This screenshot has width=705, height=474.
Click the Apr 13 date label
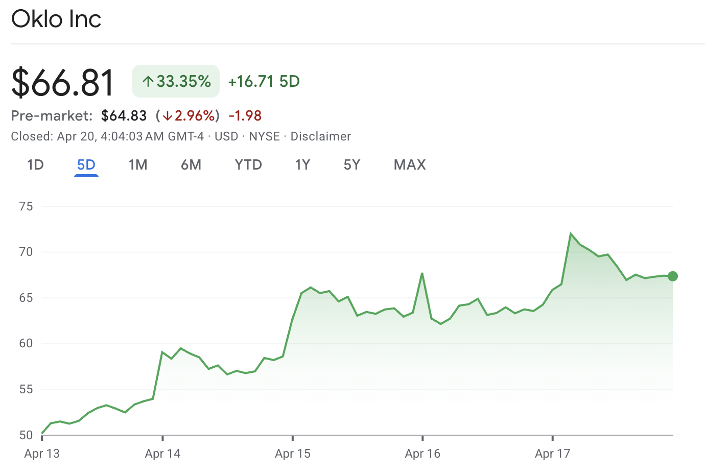click(x=42, y=454)
